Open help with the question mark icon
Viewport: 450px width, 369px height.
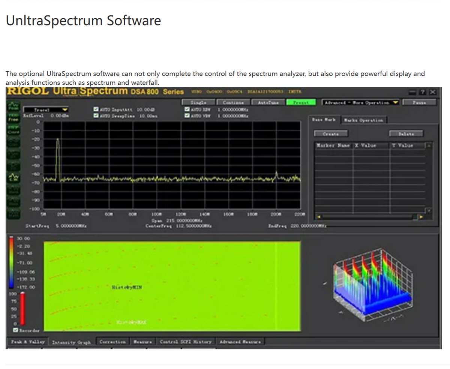pyautogui.click(x=423, y=92)
